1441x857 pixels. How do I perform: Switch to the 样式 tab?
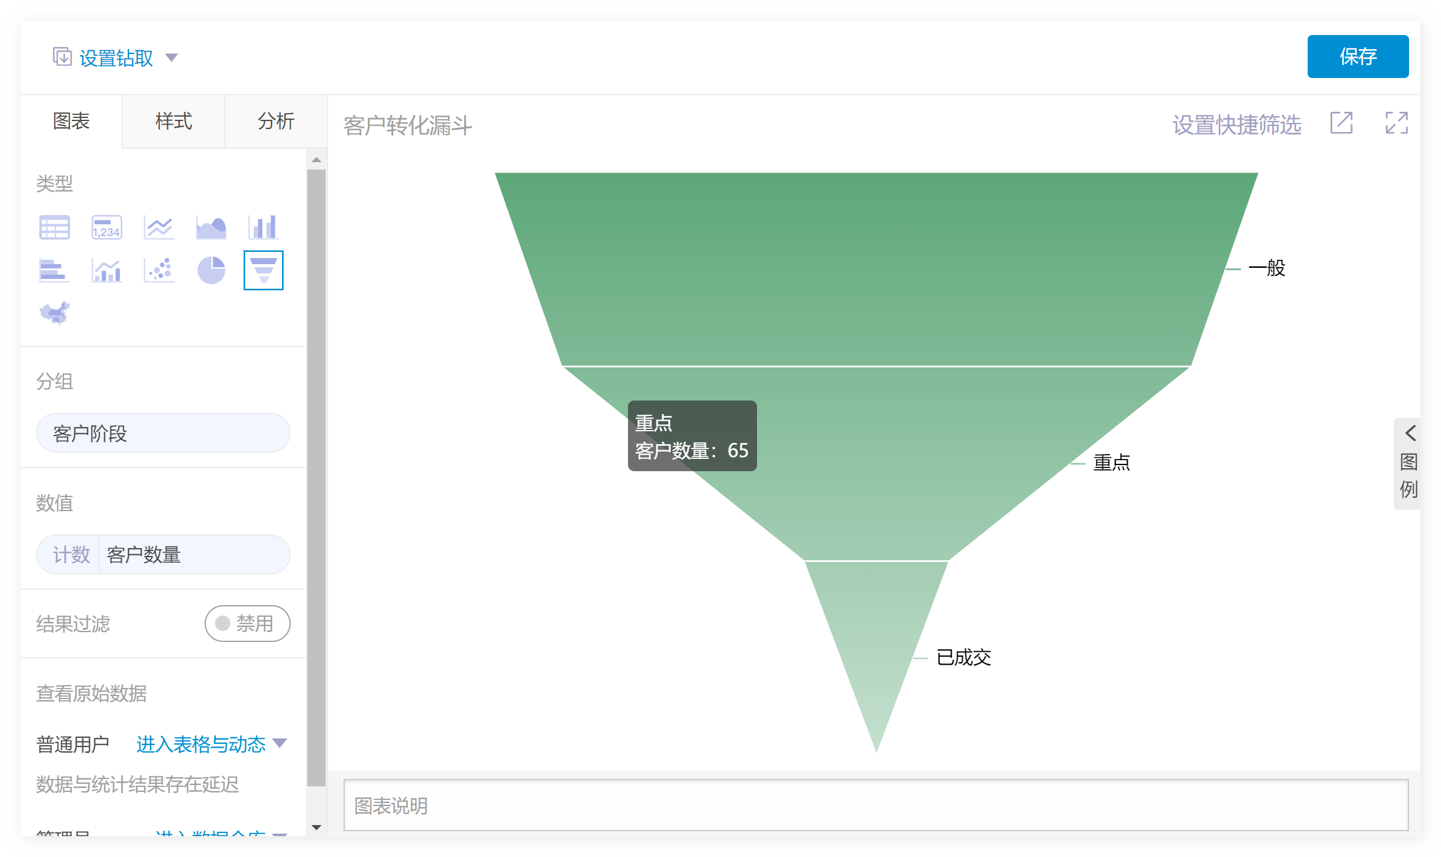click(173, 121)
